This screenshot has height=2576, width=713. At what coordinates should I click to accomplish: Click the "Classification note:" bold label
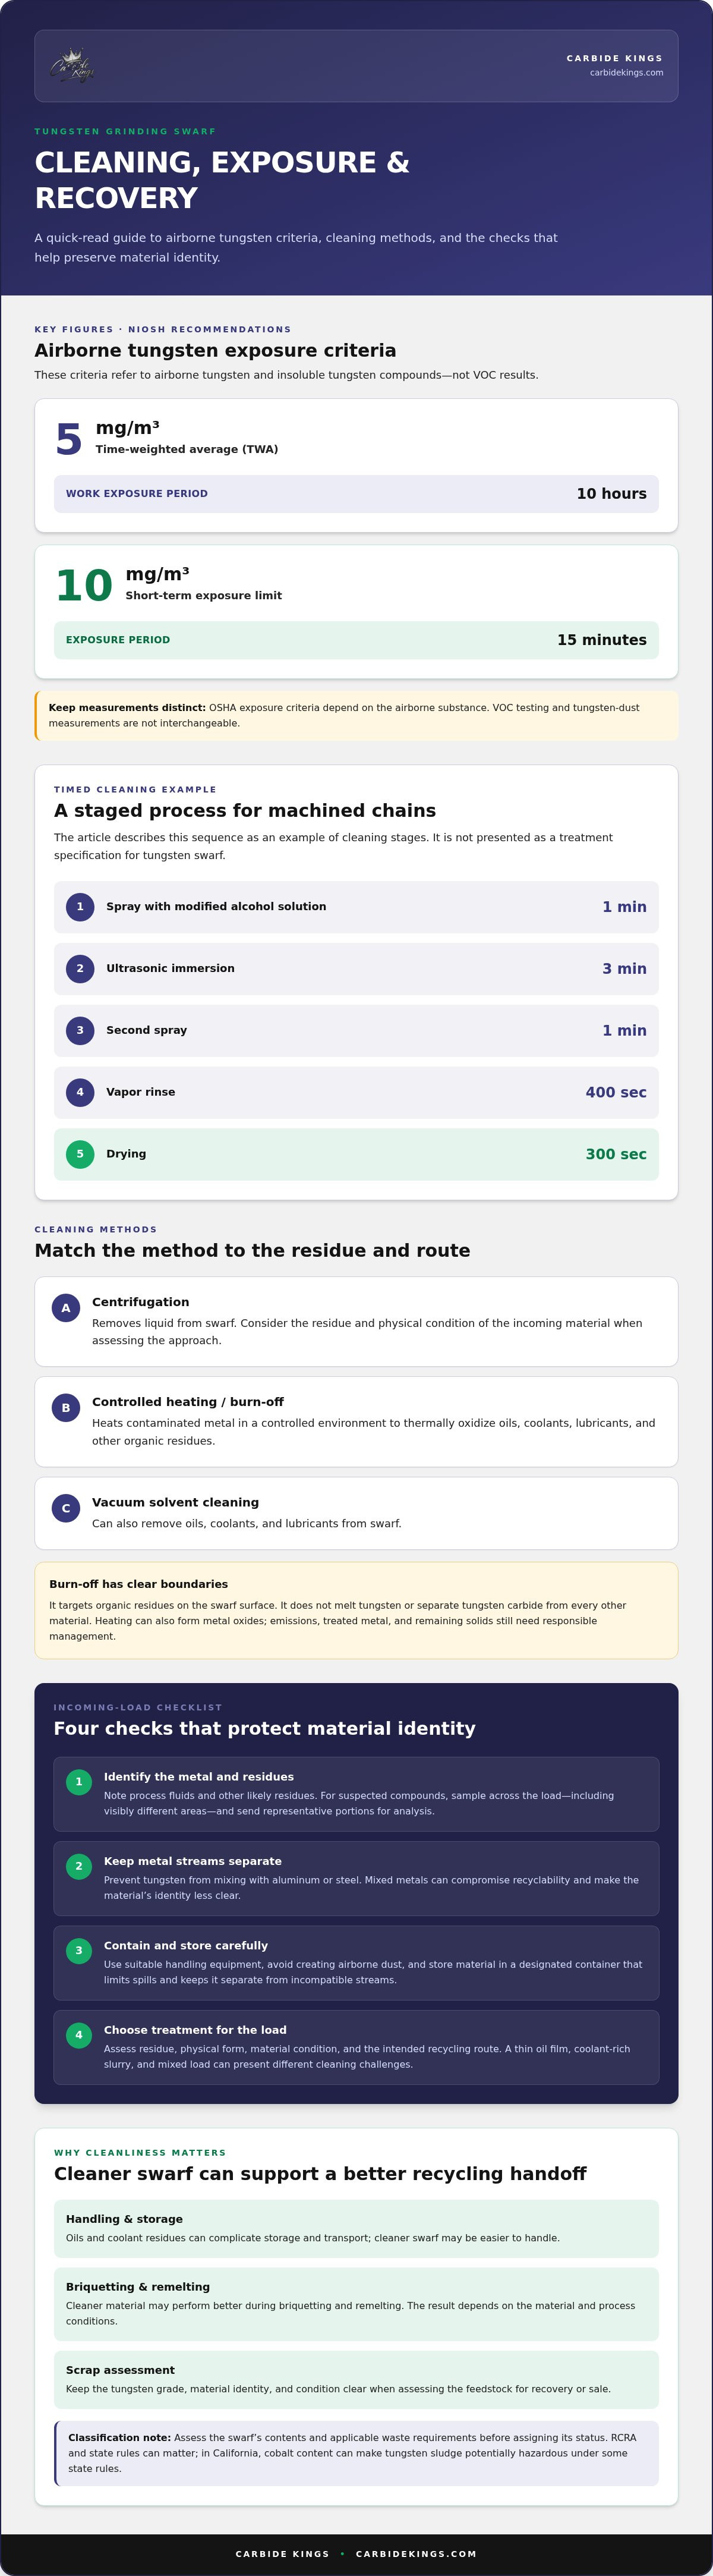119,2438
